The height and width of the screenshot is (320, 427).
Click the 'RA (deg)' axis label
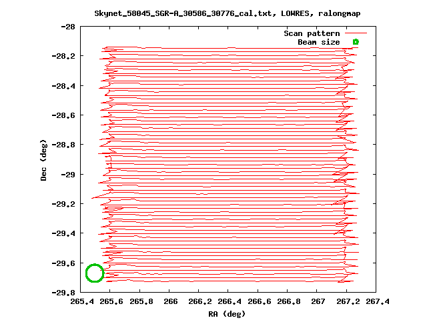point(227,314)
